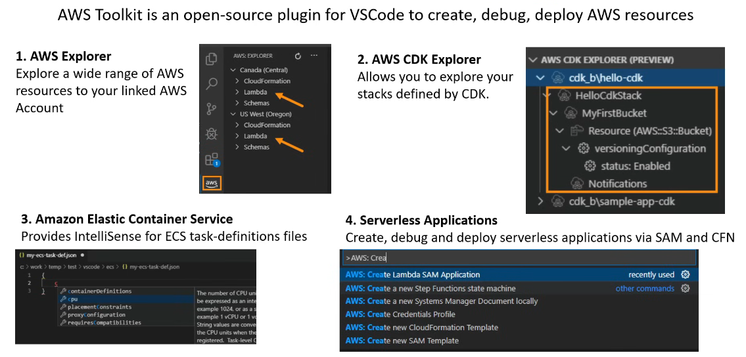Expand the cdk_b\sample-app-cdk node

pos(541,201)
